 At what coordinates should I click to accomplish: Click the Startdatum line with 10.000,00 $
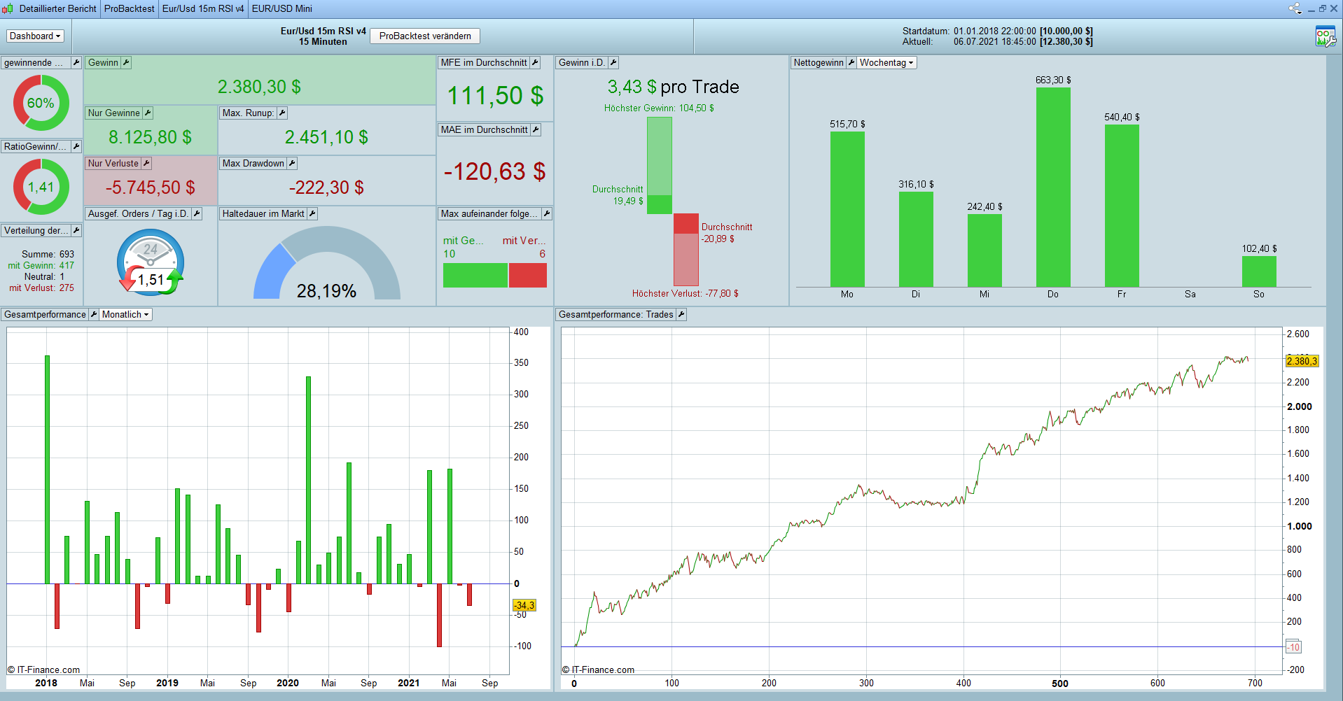tap(997, 31)
